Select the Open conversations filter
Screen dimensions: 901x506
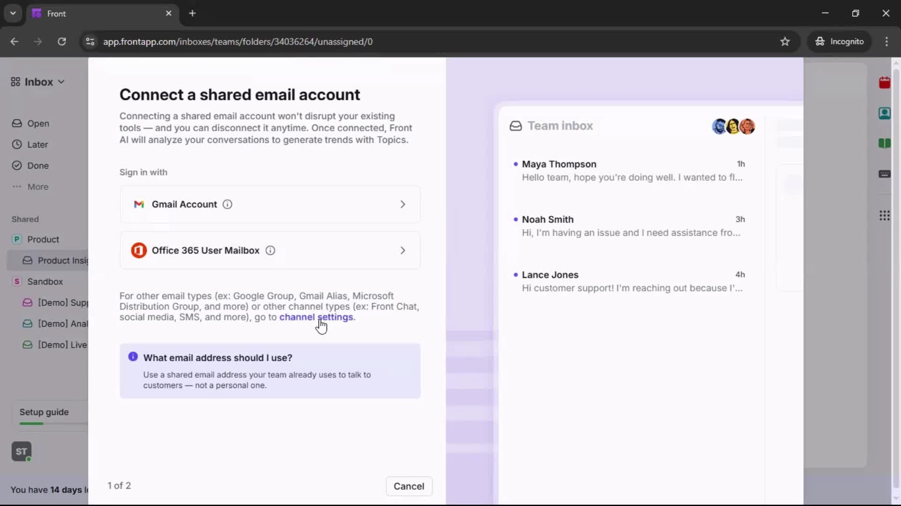tap(38, 123)
